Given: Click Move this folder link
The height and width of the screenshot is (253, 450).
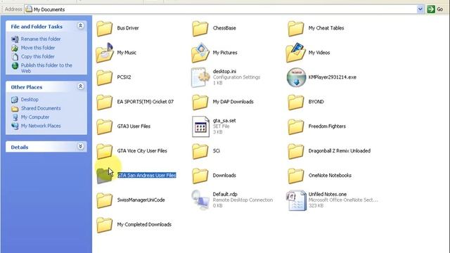Looking at the screenshot, I should (38, 48).
